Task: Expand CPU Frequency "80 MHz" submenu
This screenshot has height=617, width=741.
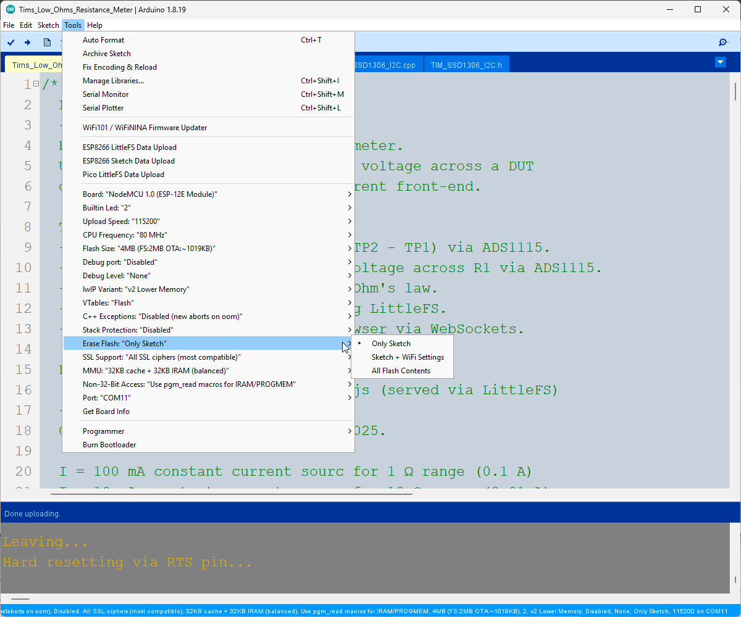Action: point(209,235)
